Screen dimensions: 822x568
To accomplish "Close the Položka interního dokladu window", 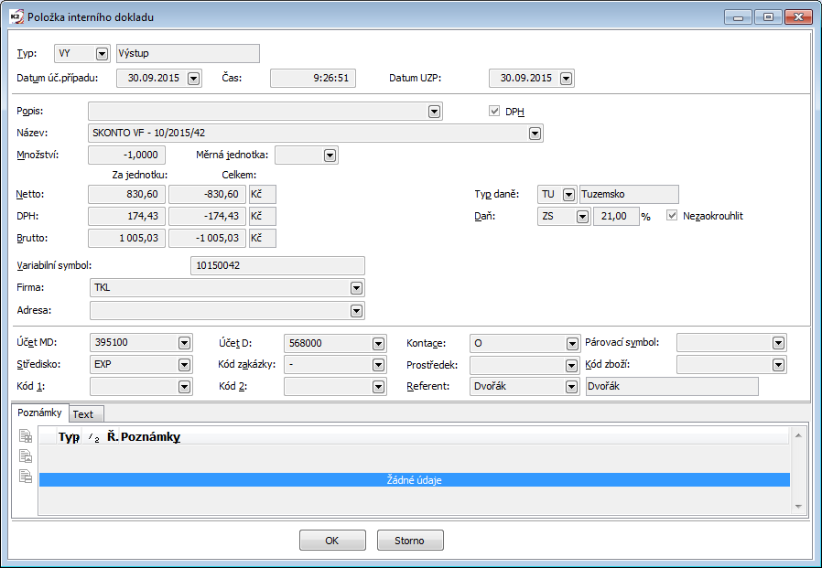I will 798,17.
